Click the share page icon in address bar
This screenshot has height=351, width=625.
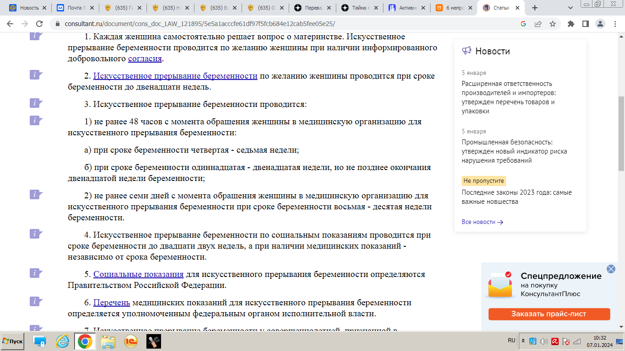(538, 24)
